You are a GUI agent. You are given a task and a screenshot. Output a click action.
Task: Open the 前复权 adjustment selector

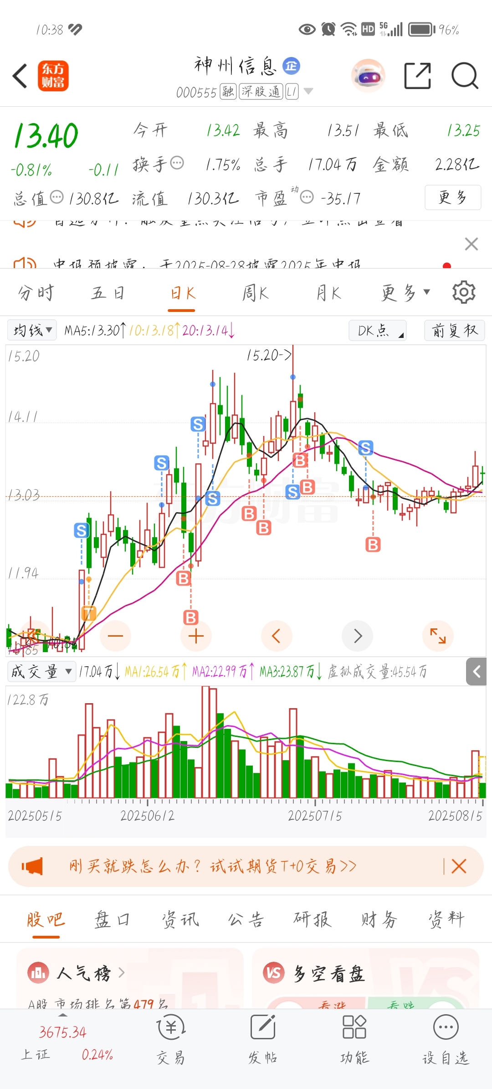click(454, 330)
